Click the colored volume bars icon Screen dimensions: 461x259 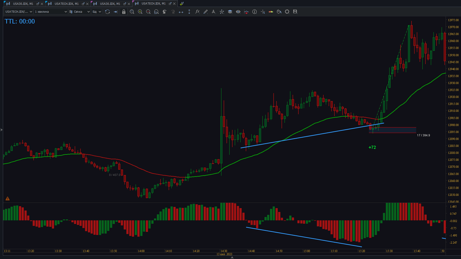click(x=271, y=12)
